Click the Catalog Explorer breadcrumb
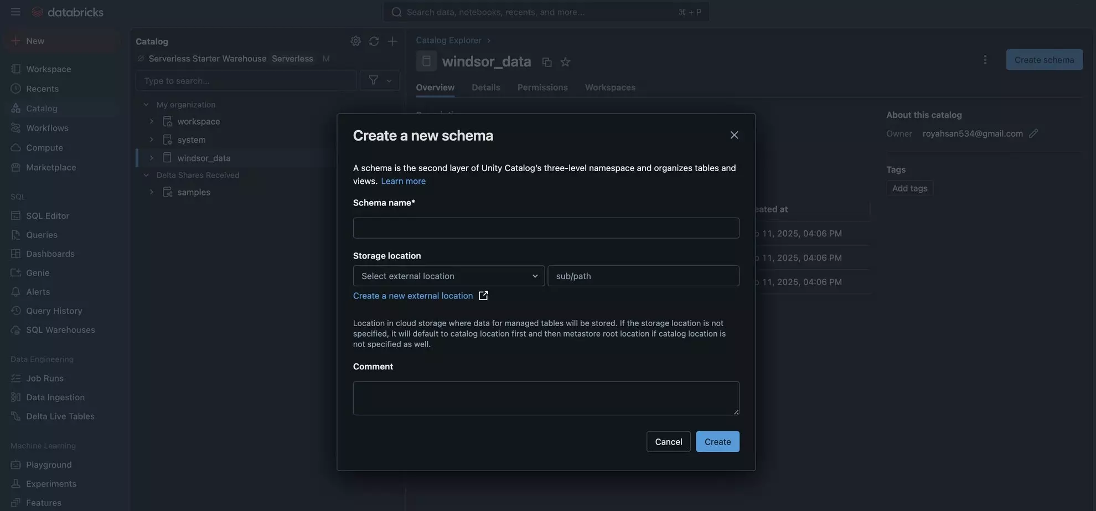Image resolution: width=1096 pixels, height=511 pixels. click(448, 40)
